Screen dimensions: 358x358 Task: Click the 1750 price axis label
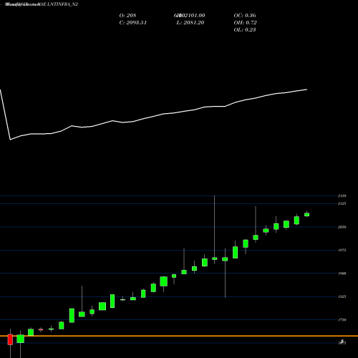click(x=342, y=320)
